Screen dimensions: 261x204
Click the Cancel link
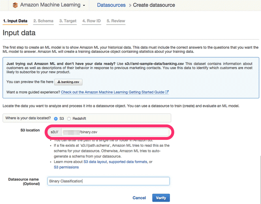pos(139,198)
